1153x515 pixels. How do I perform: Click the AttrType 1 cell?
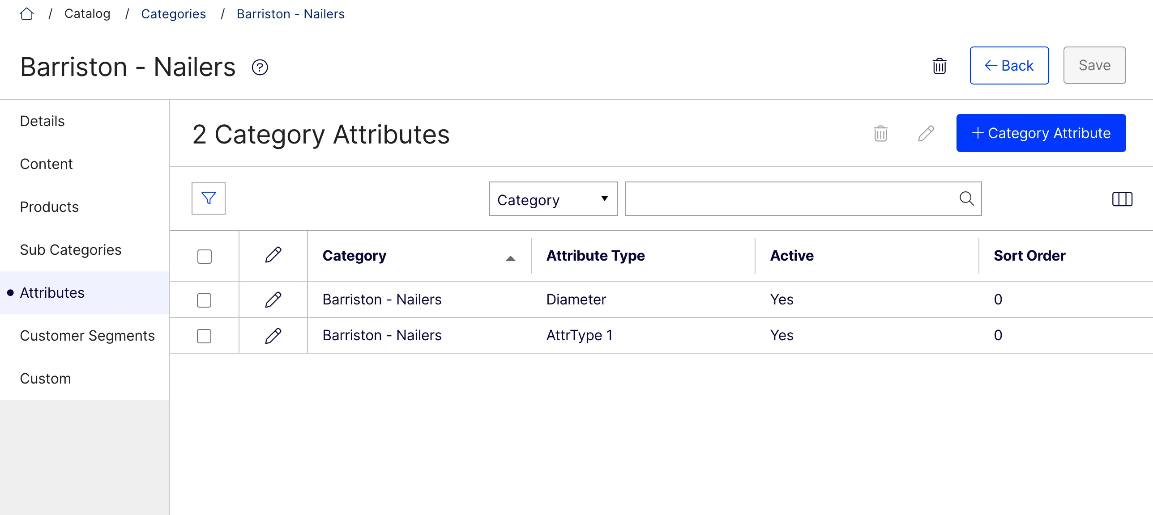pos(580,335)
